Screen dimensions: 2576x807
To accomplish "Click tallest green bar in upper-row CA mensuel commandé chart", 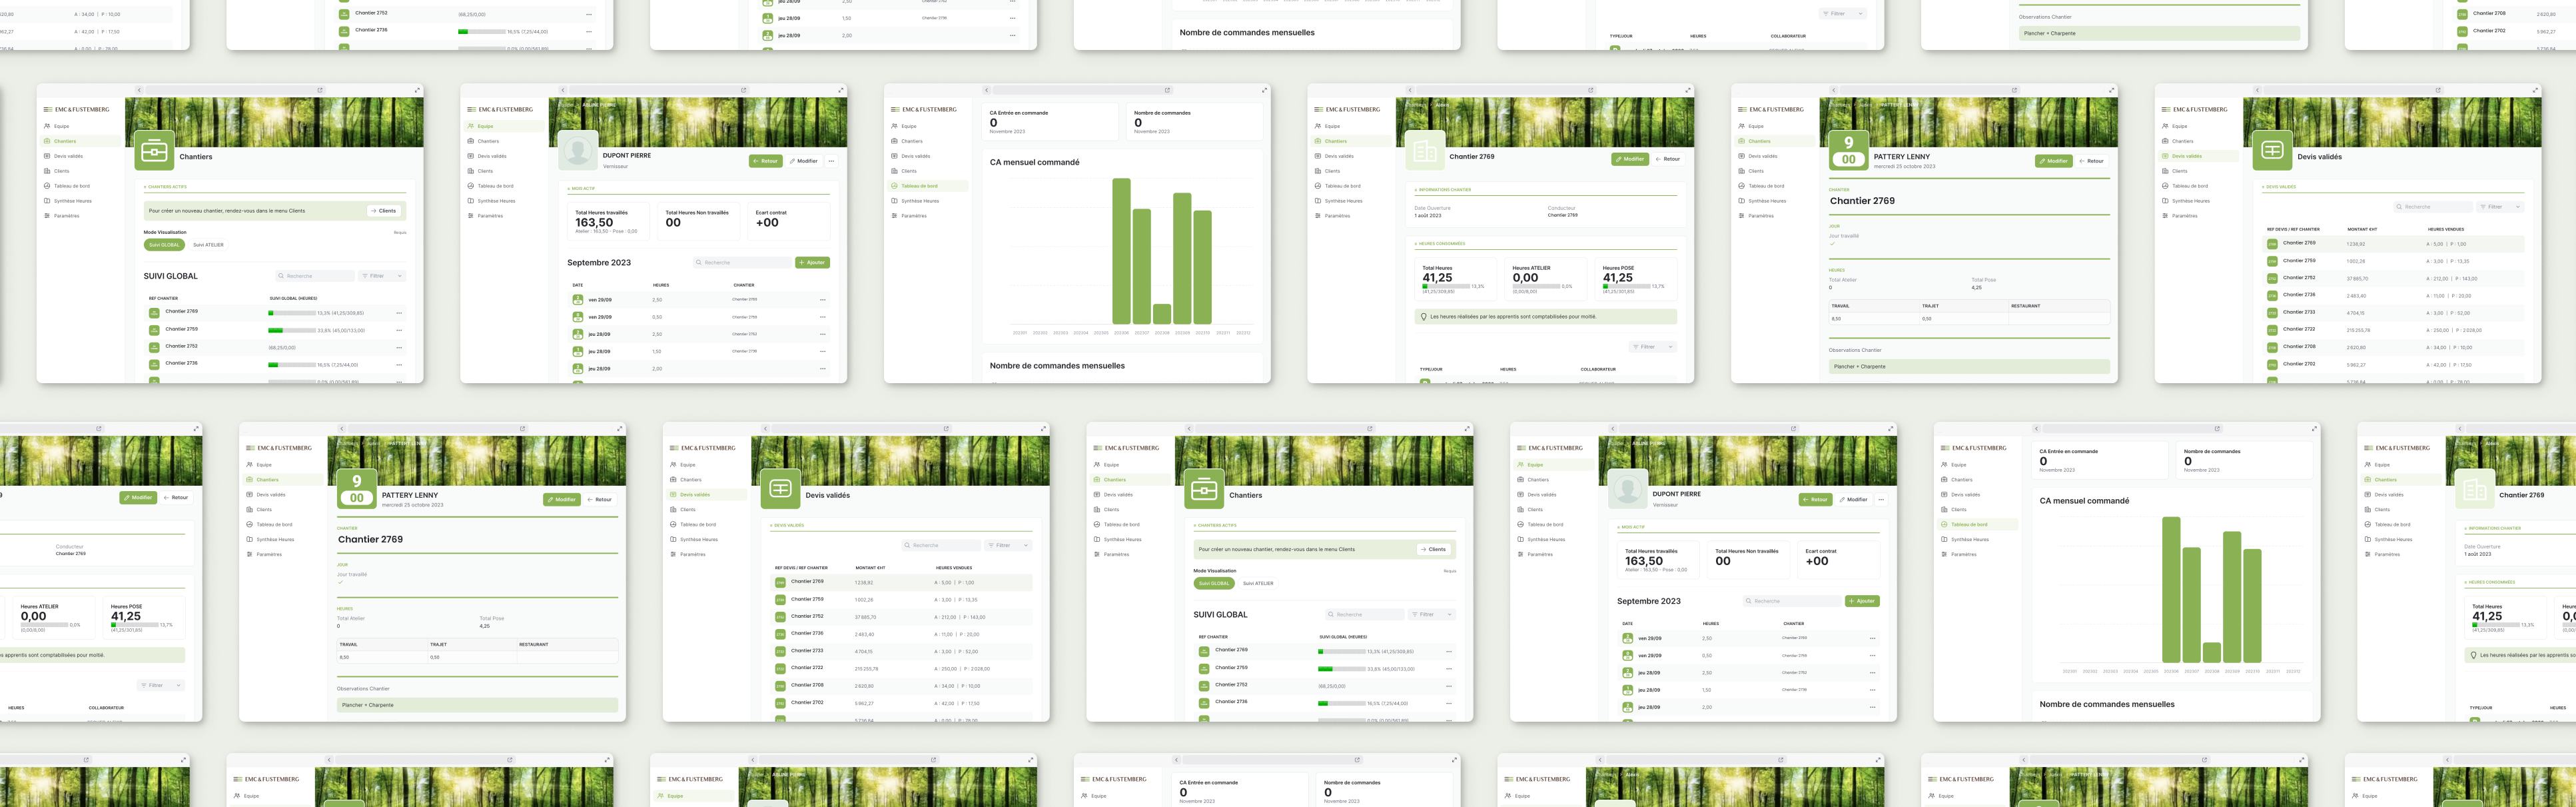I will point(1121,251).
